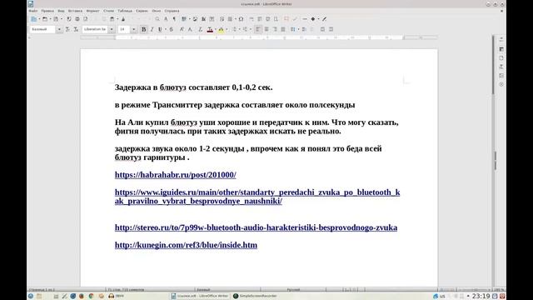Screen dimensions: 533x300
Task: Click the Print preview icon
Action: click(x=85, y=19)
